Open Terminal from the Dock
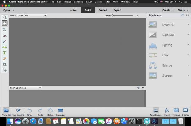Viewport: 191px width, 126px height. pos(139,121)
